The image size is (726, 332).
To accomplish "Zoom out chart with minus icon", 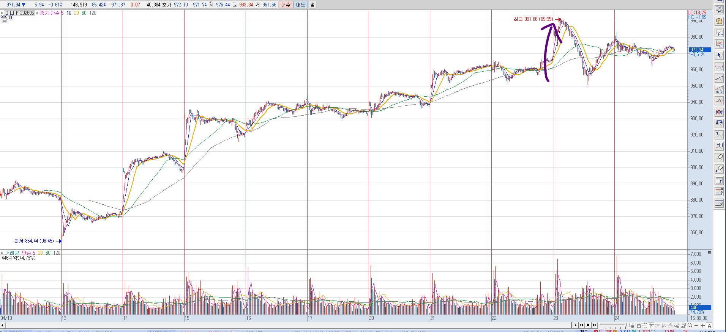I will [696, 325].
